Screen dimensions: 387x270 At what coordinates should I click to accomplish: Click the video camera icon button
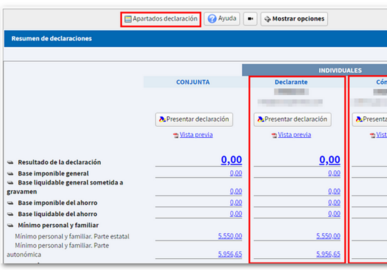click(250, 19)
